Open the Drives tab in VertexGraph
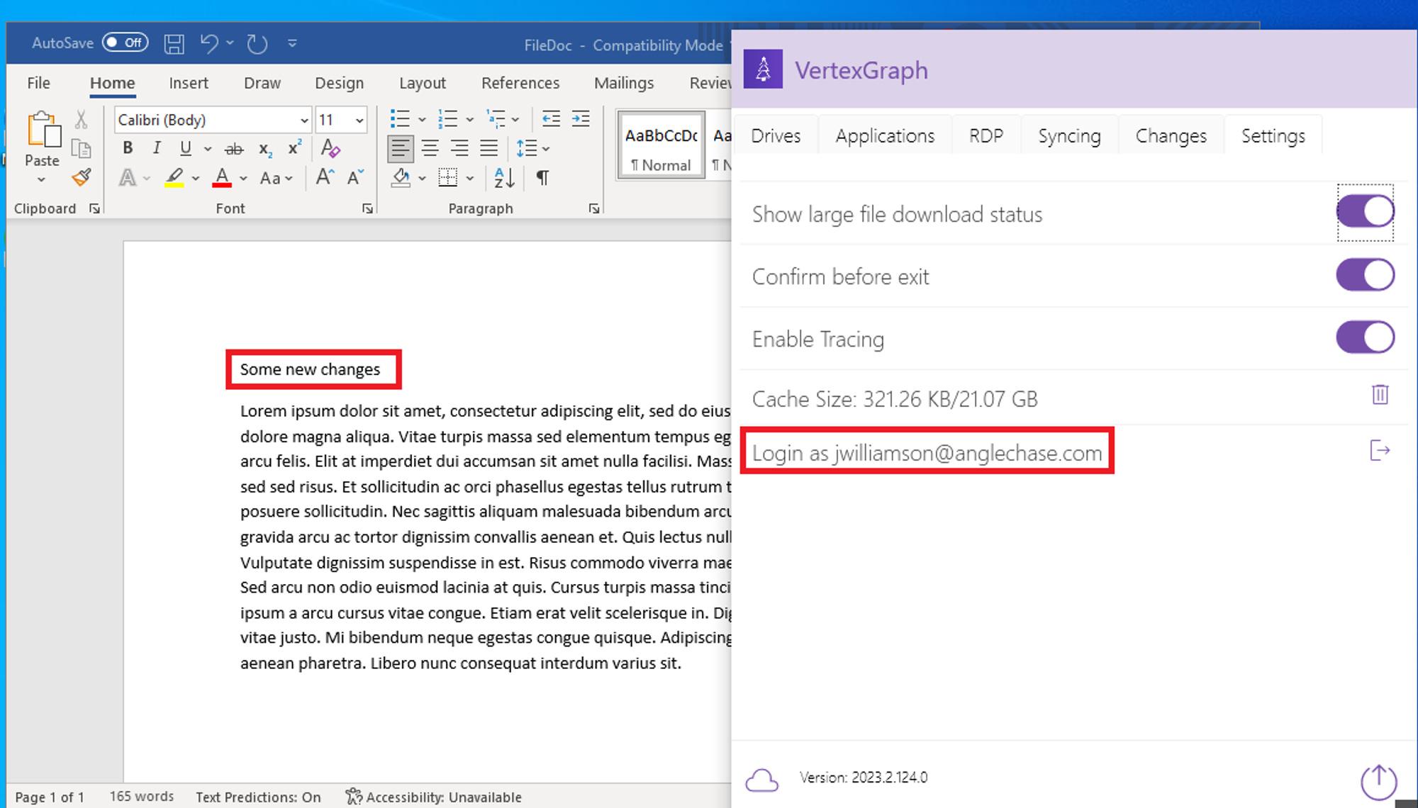 pyautogui.click(x=776, y=135)
